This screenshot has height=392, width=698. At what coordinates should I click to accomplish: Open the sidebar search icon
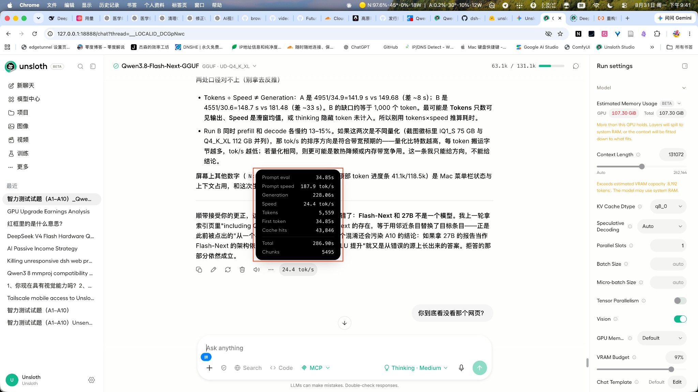[x=80, y=66]
